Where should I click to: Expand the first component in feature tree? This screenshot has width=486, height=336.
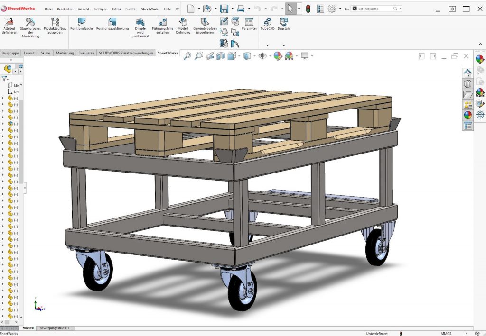3,98
